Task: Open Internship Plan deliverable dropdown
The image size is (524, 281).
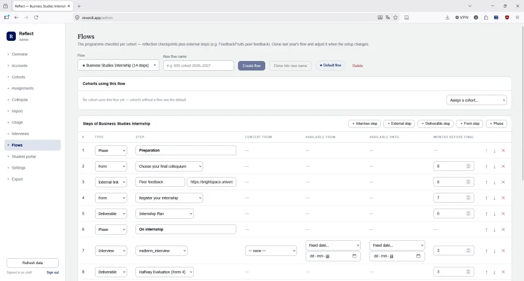Action: [x=164, y=213]
